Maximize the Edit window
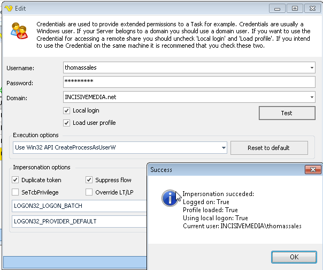The width and height of the screenshot is (323, 270). pos(294,8)
